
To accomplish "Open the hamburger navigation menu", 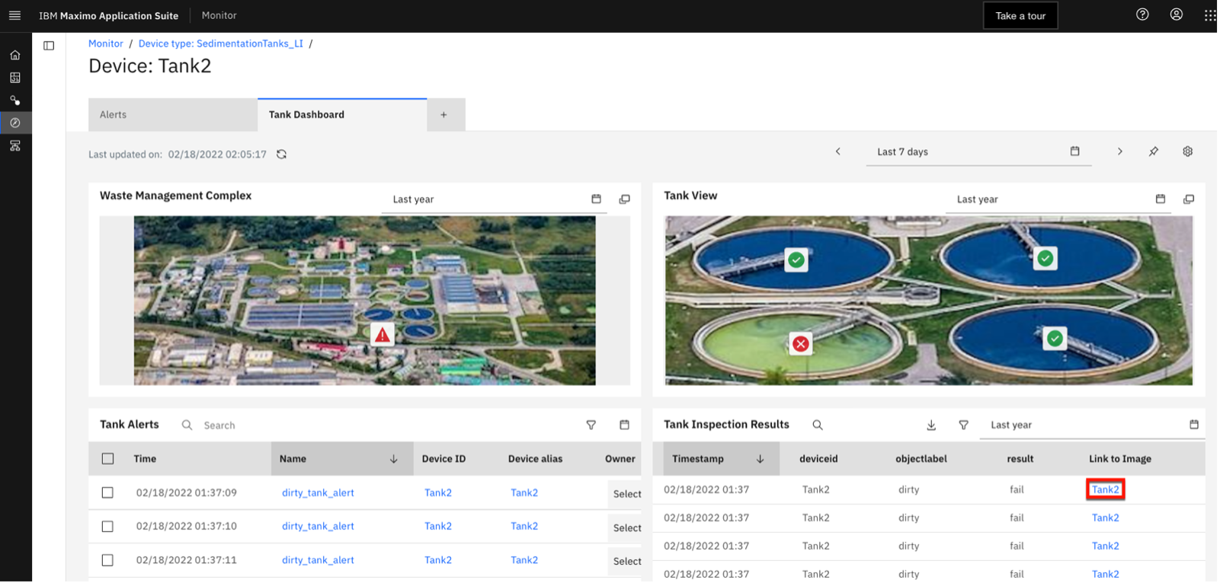I will coord(14,15).
